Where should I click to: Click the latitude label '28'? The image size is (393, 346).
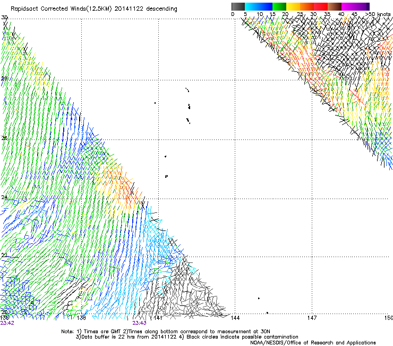pyautogui.click(x=4, y=78)
